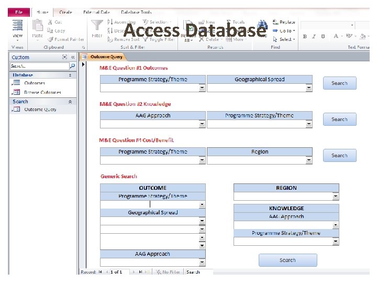The height and width of the screenshot is (283, 377).
Task: Open the Outcomes table
Action: click(x=35, y=83)
